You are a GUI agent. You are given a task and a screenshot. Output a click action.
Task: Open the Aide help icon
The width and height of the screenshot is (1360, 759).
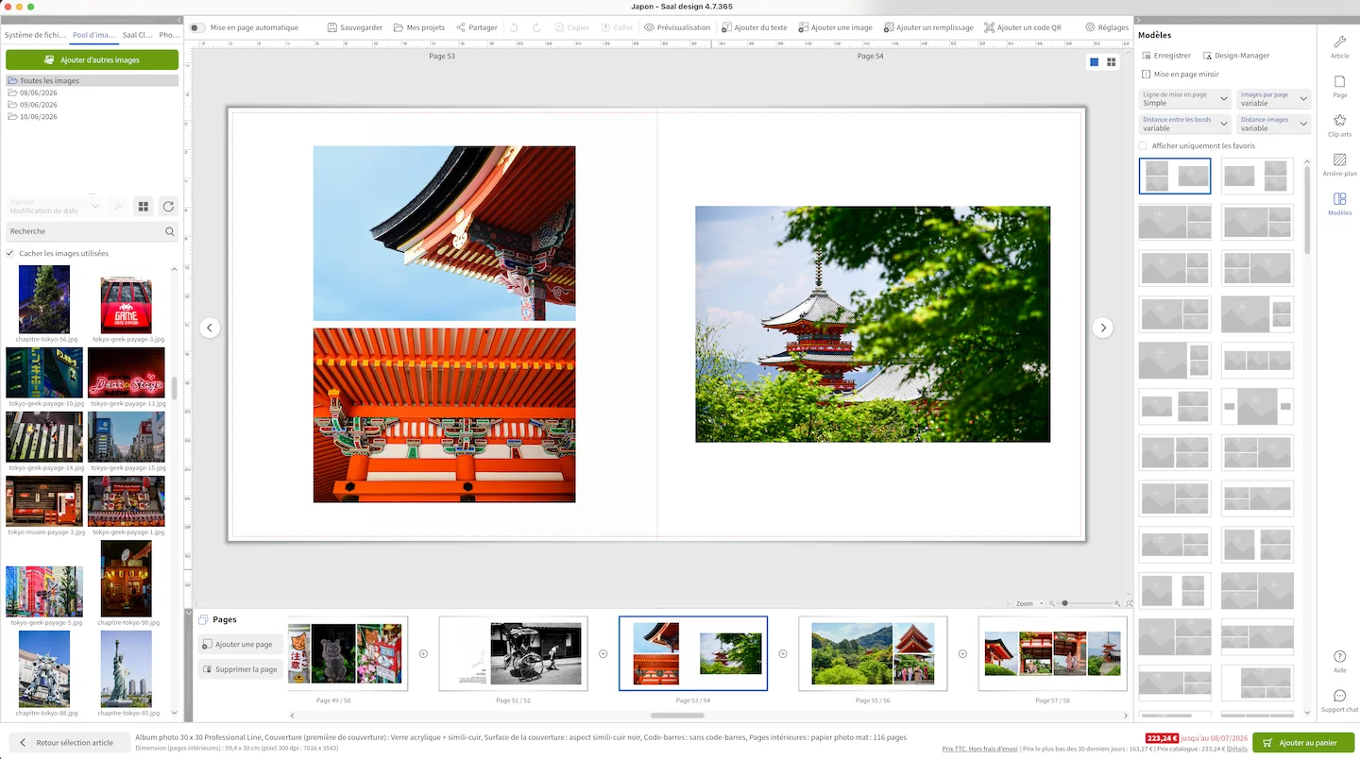pos(1339,661)
